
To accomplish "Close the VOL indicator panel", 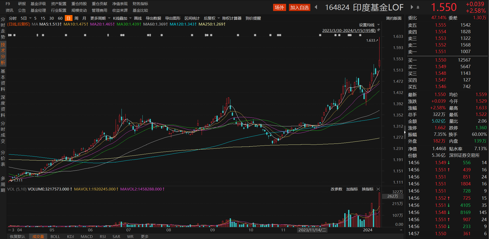I will tap(378, 189).
